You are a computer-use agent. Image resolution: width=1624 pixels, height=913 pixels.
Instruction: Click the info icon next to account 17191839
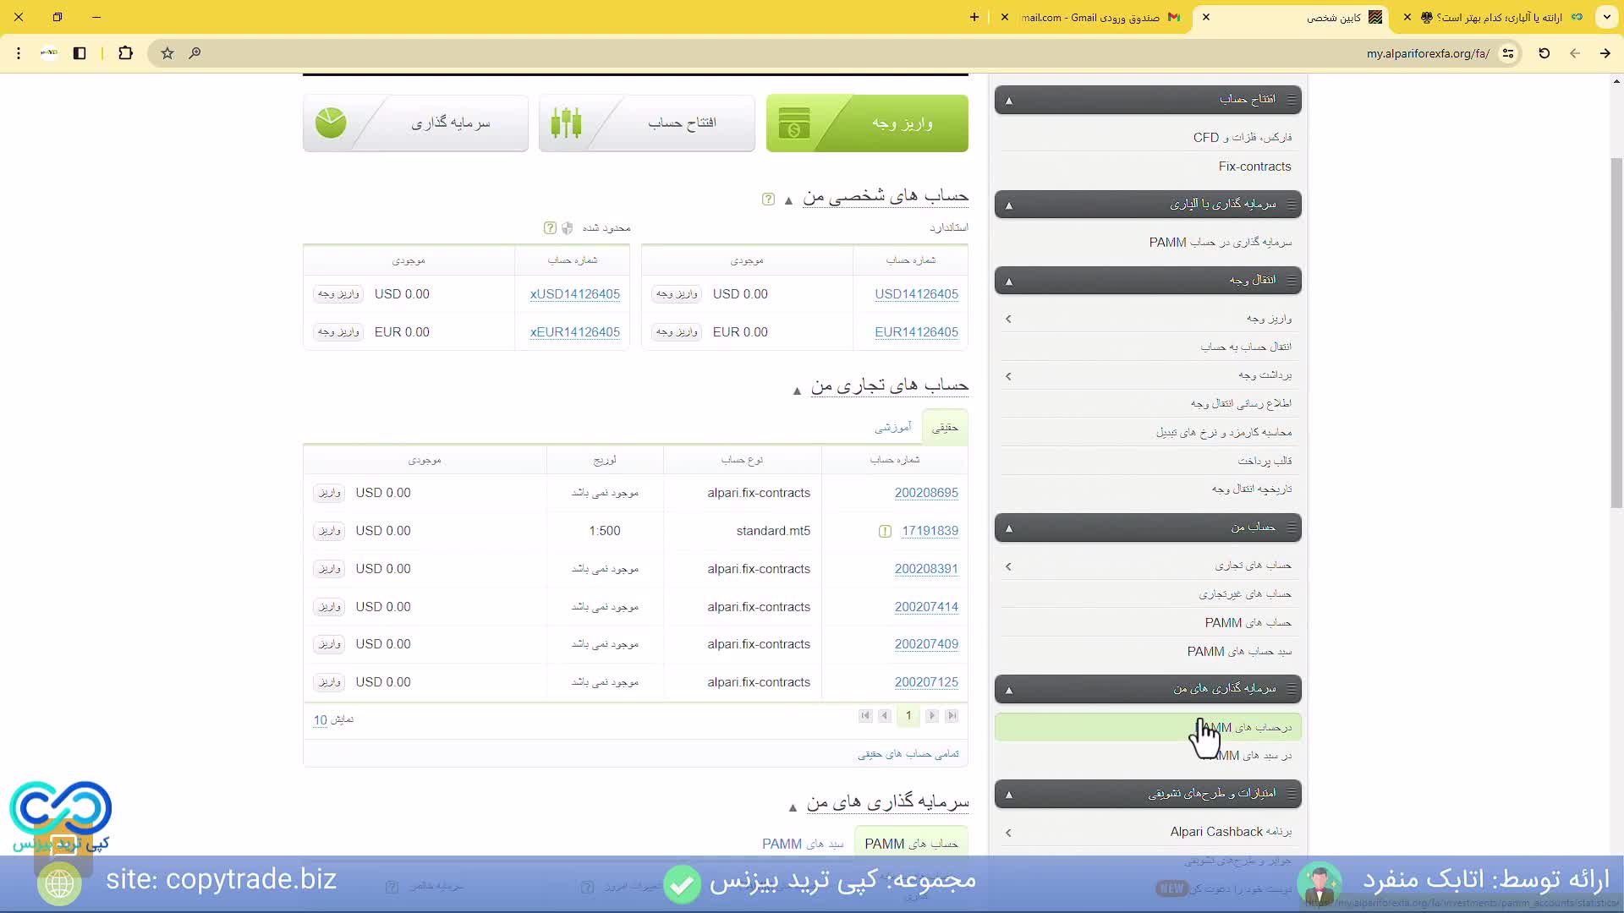click(x=885, y=532)
